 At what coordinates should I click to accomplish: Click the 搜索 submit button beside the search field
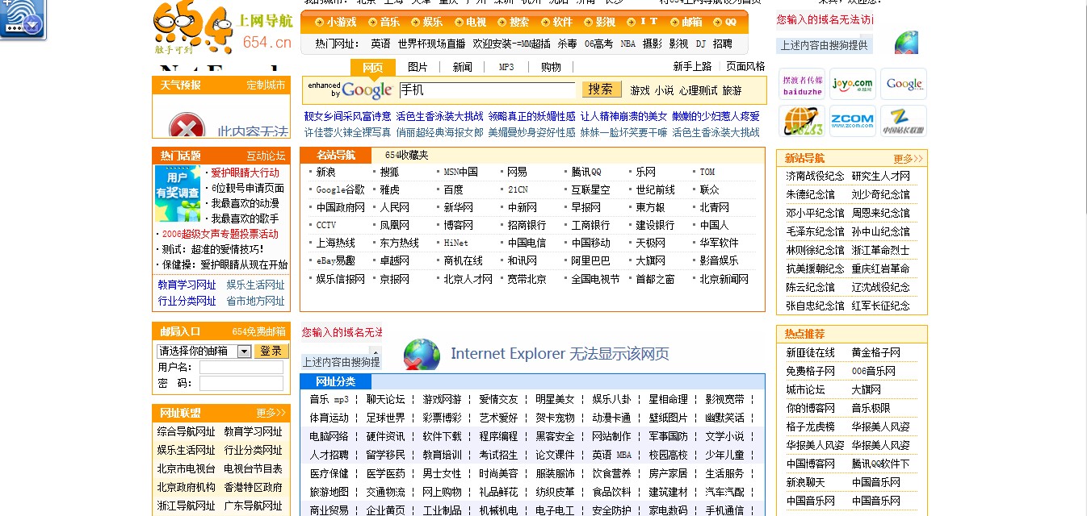pyautogui.click(x=601, y=89)
